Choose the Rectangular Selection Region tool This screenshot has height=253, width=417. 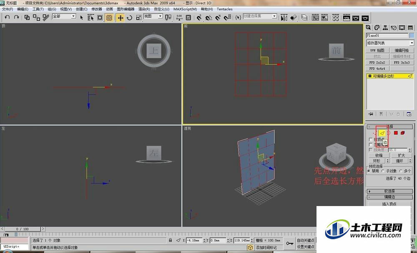pyautogui.click(x=100, y=18)
